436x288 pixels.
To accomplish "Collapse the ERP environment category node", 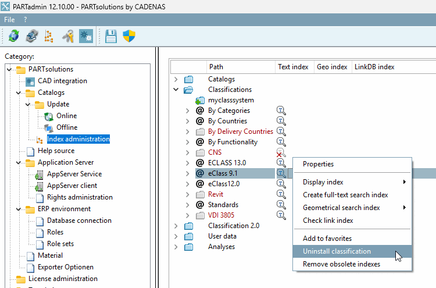I will pos(19,209).
